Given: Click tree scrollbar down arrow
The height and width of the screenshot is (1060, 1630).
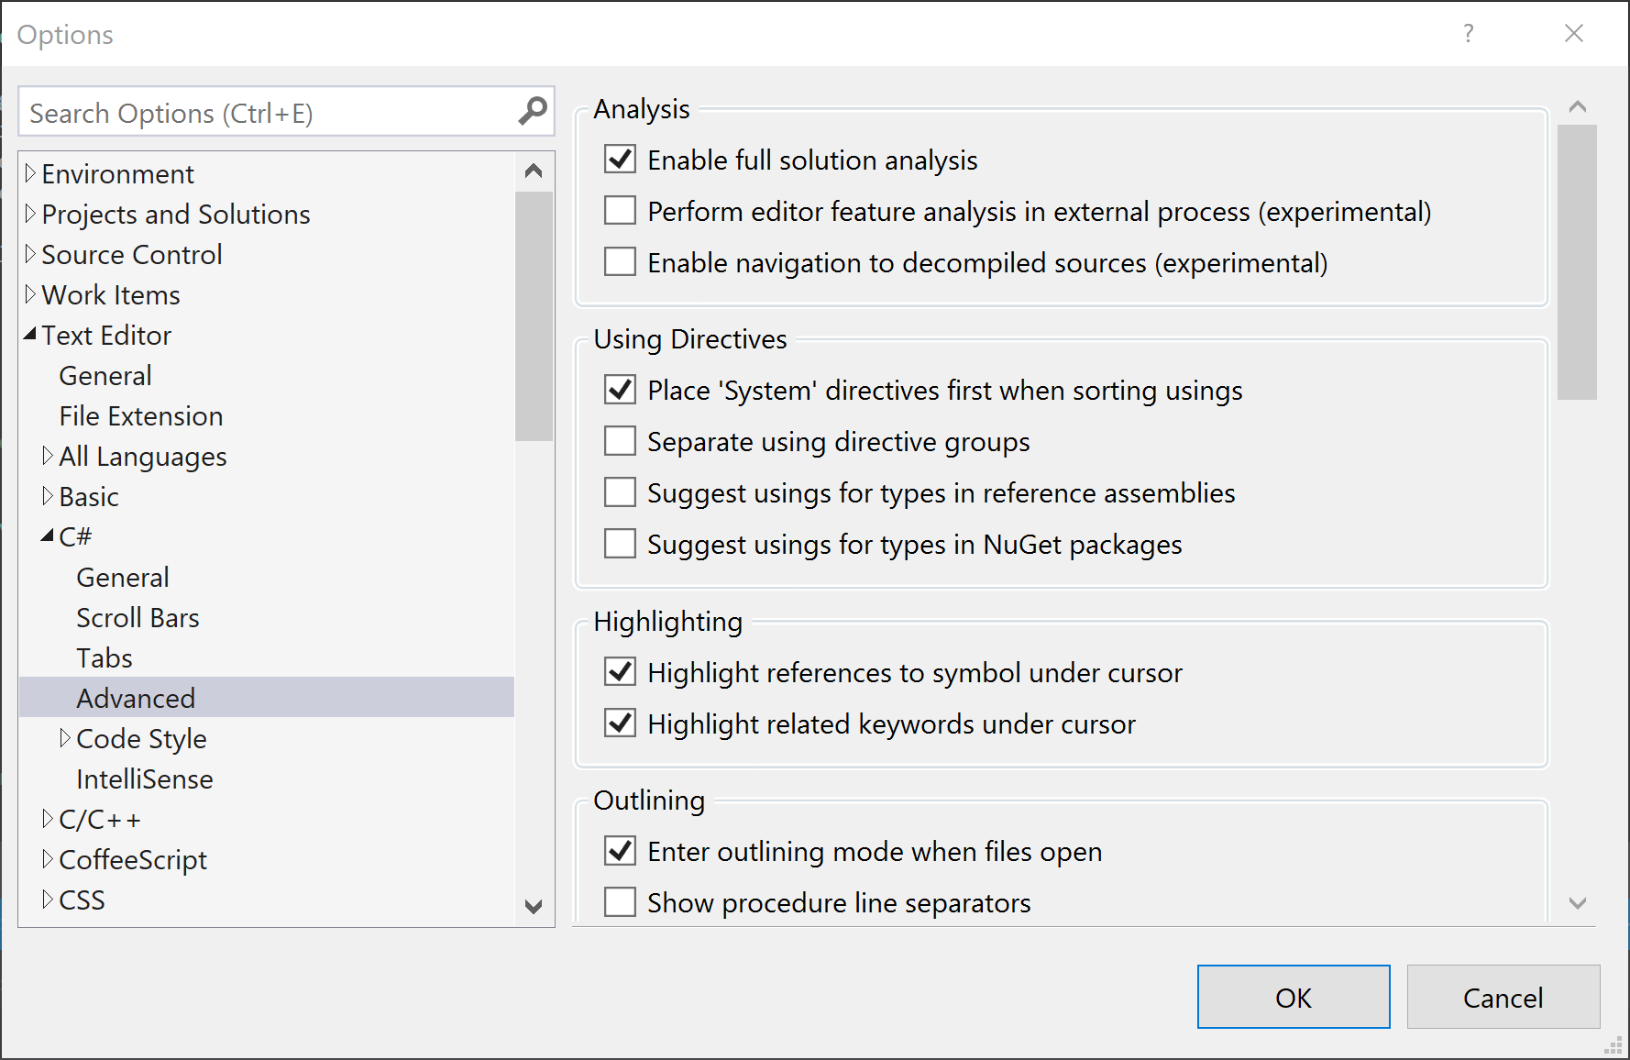Looking at the screenshot, I should pyautogui.click(x=534, y=906).
